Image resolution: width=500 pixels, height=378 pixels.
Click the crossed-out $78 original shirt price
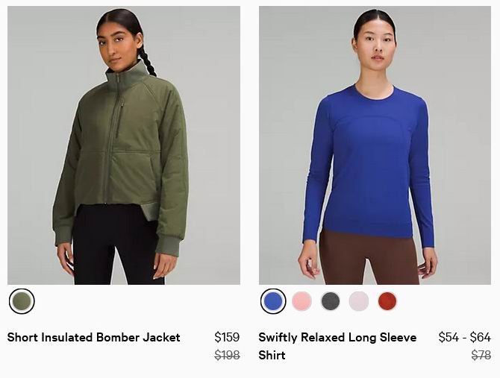tap(481, 355)
